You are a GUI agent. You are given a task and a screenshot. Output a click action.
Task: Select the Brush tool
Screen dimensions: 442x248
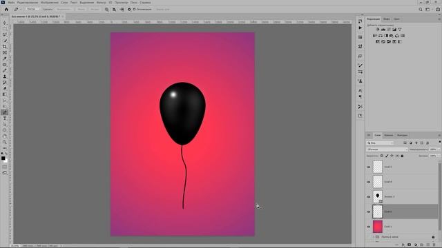tap(5, 70)
